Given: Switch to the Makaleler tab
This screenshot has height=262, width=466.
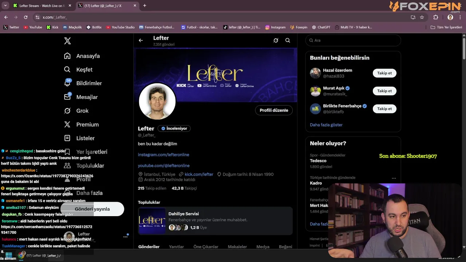Looking at the screenshot, I should [x=237, y=247].
